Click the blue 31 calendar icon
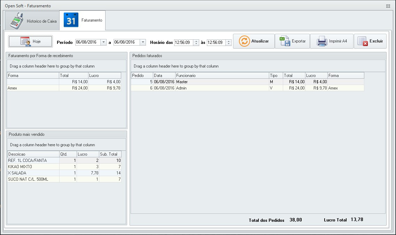396x235 pixels. 71,21
